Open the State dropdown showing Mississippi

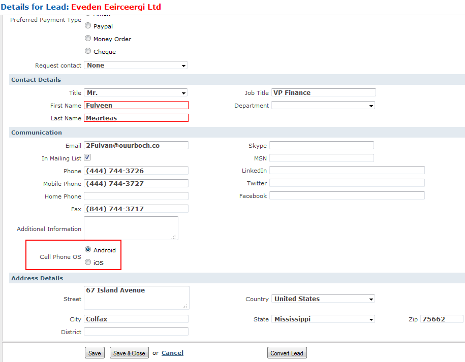point(323,319)
